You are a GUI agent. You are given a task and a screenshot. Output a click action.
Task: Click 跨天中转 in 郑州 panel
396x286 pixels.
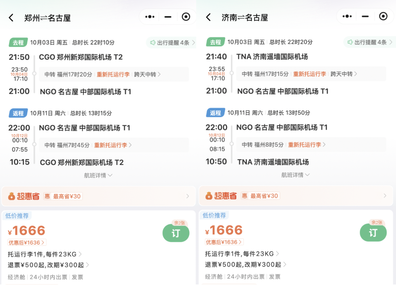[x=147, y=74]
